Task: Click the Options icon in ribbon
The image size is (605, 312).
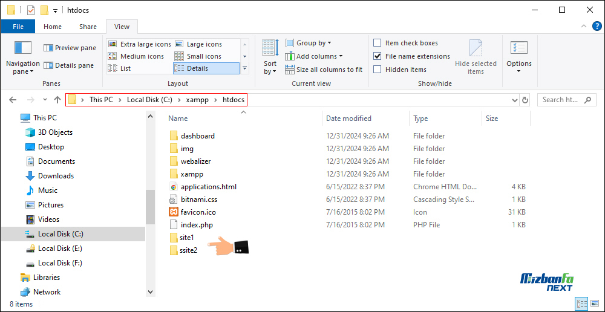Action: pos(518,48)
